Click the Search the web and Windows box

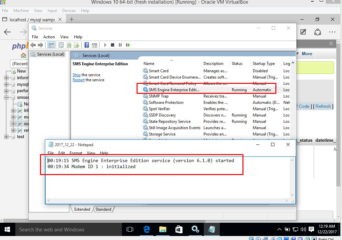coord(67,229)
